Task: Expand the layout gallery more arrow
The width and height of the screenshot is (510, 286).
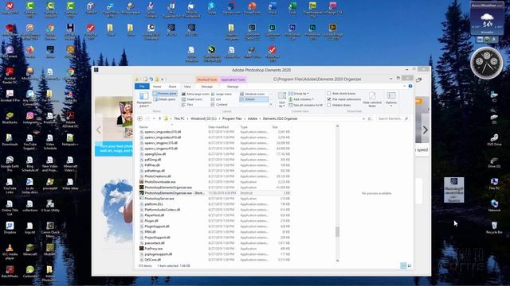Action: pyautogui.click(x=271, y=104)
